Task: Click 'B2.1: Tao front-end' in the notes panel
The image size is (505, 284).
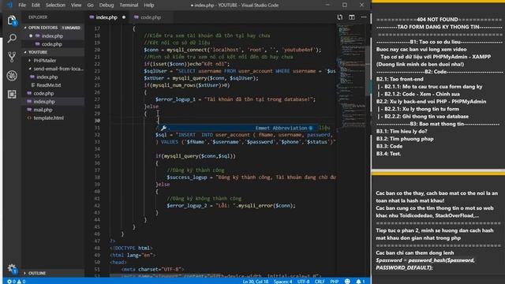Action: (x=400, y=79)
